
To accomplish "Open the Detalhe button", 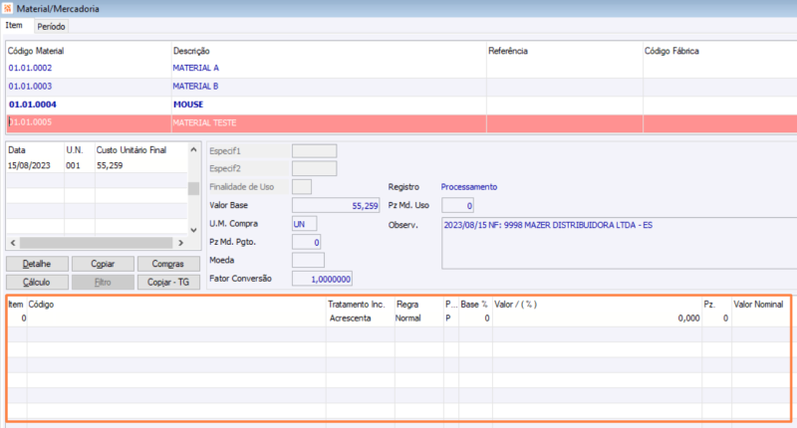I will pyautogui.click(x=37, y=264).
